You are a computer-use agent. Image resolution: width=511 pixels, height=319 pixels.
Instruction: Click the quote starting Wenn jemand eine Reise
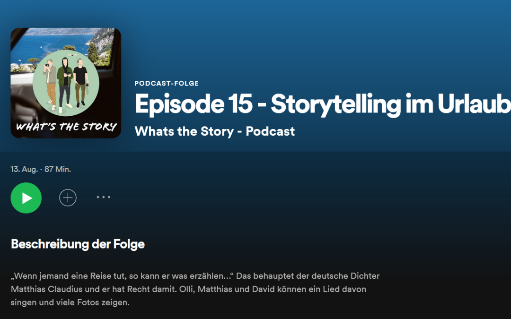click(x=122, y=276)
